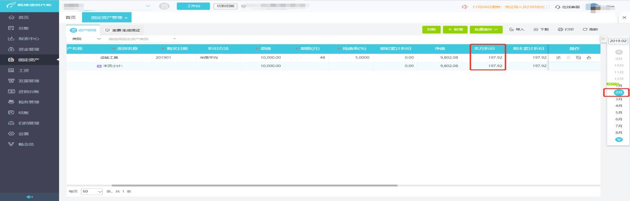Select 10月 in the month list
The width and height of the screenshot is (630, 201).
[x=618, y=65]
